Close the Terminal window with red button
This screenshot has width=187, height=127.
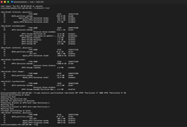tap(2, 2)
